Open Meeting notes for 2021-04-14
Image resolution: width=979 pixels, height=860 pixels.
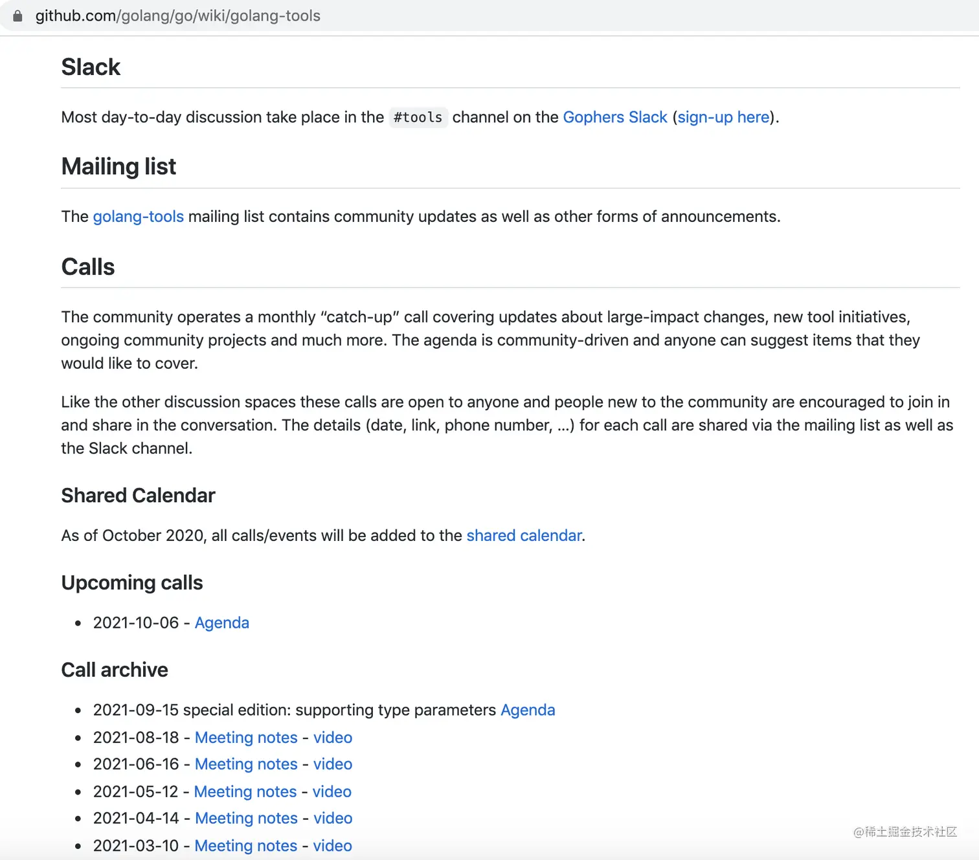click(x=246, y=818)
